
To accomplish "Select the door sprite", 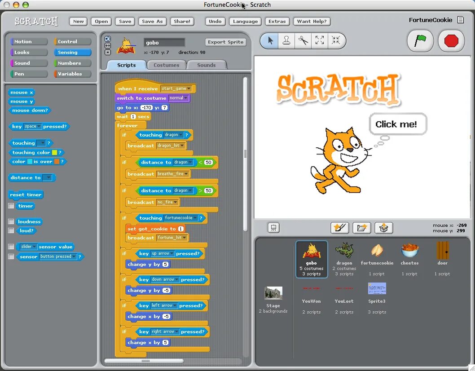I will click(x=442, y=259).
